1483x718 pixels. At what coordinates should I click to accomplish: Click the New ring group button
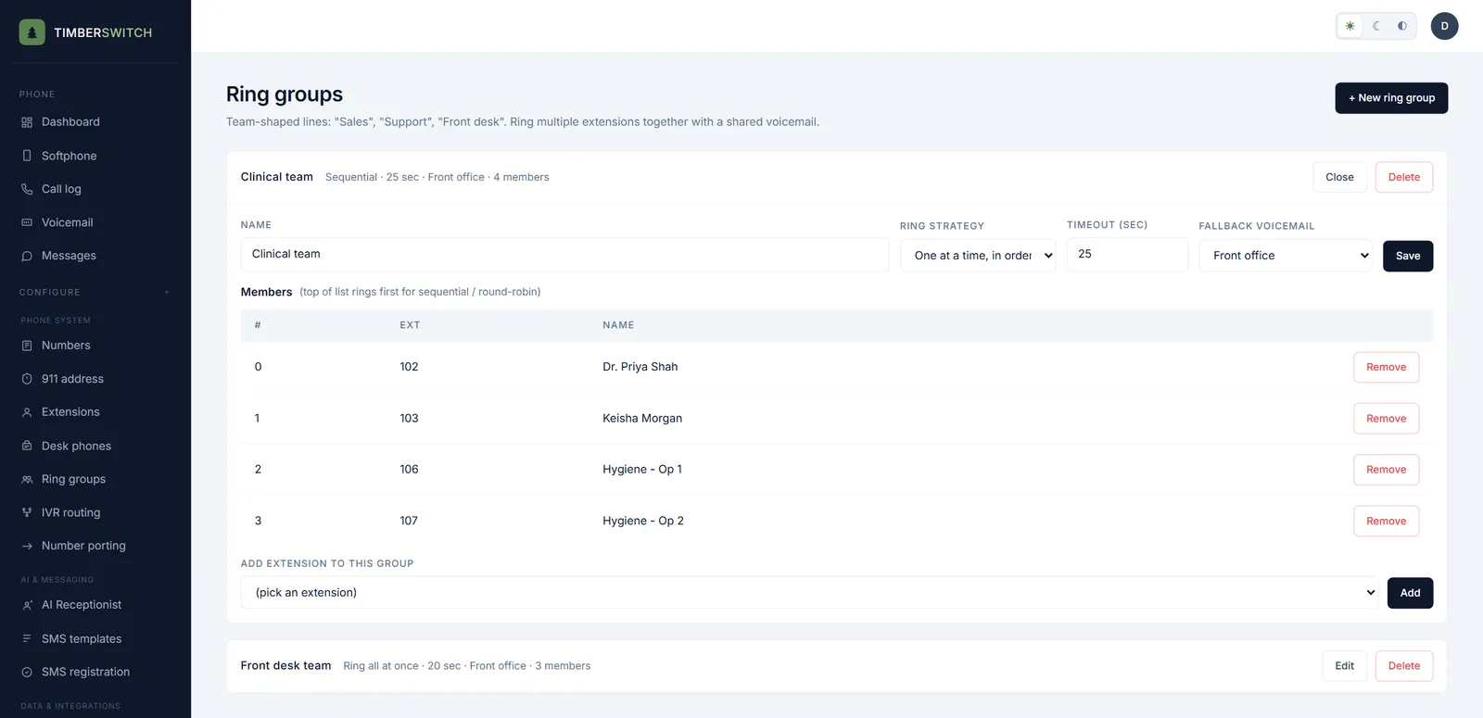pos(1391,98)
